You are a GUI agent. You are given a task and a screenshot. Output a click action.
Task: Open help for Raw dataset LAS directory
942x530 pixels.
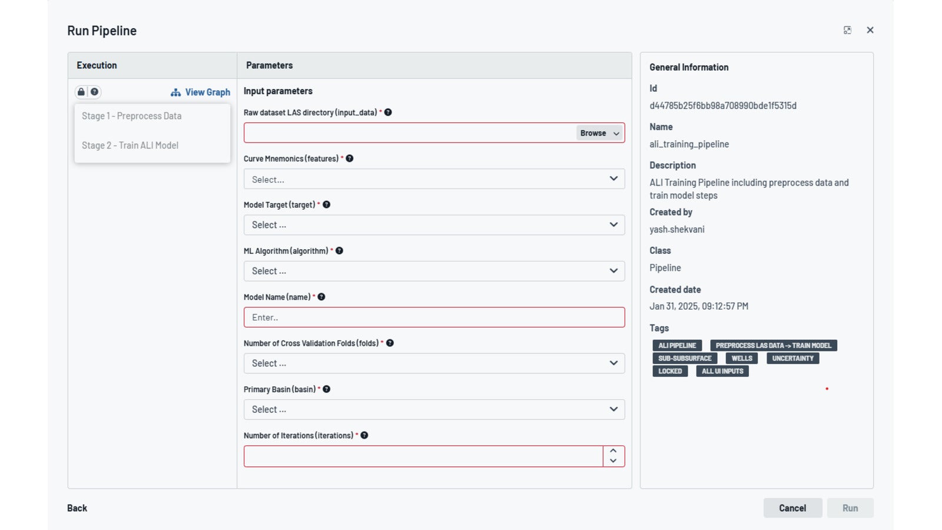[x=389, y=112]
